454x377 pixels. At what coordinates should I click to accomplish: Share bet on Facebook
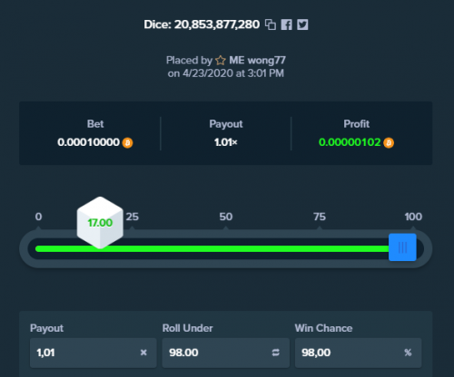(x=286, y=24)
